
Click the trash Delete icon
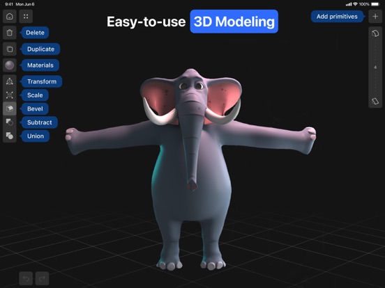(x=10, y=33)
